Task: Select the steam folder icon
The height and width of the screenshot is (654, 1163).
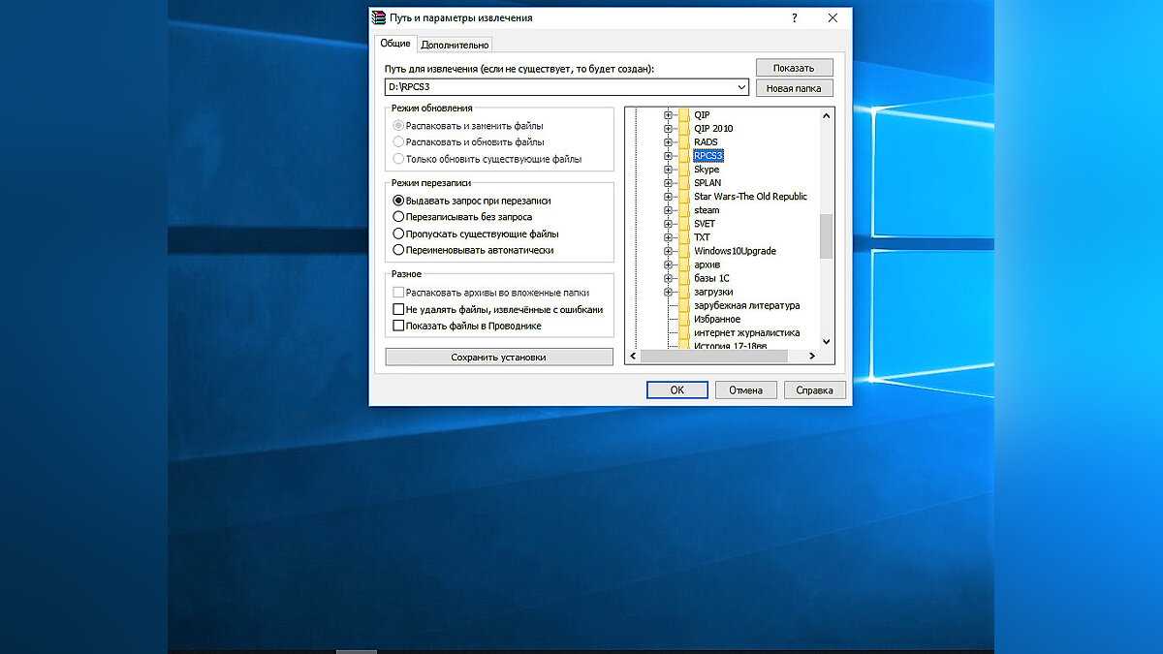Action: [683, 210]
